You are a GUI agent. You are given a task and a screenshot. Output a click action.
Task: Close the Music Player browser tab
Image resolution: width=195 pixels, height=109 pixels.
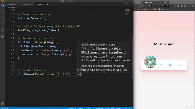pos(164,2)
